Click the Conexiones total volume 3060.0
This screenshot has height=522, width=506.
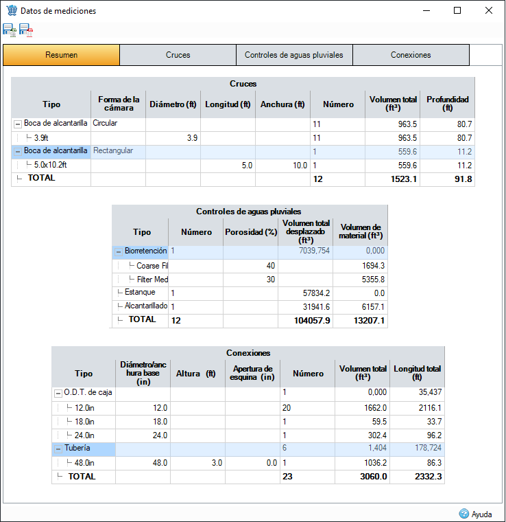(x=363, y=477)
